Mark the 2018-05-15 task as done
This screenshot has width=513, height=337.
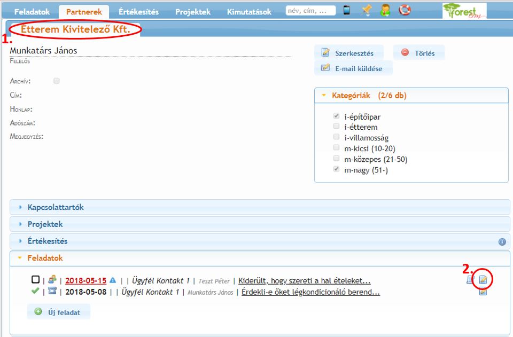tap(35, 279)
